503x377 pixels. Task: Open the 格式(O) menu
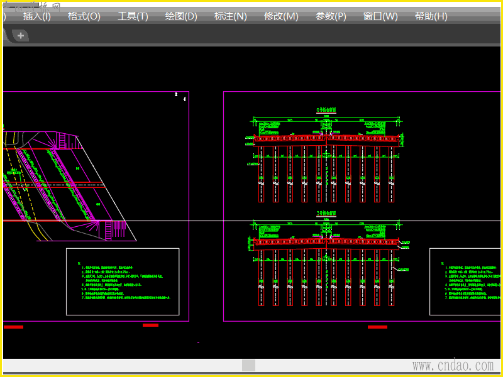tap(84, 16)
